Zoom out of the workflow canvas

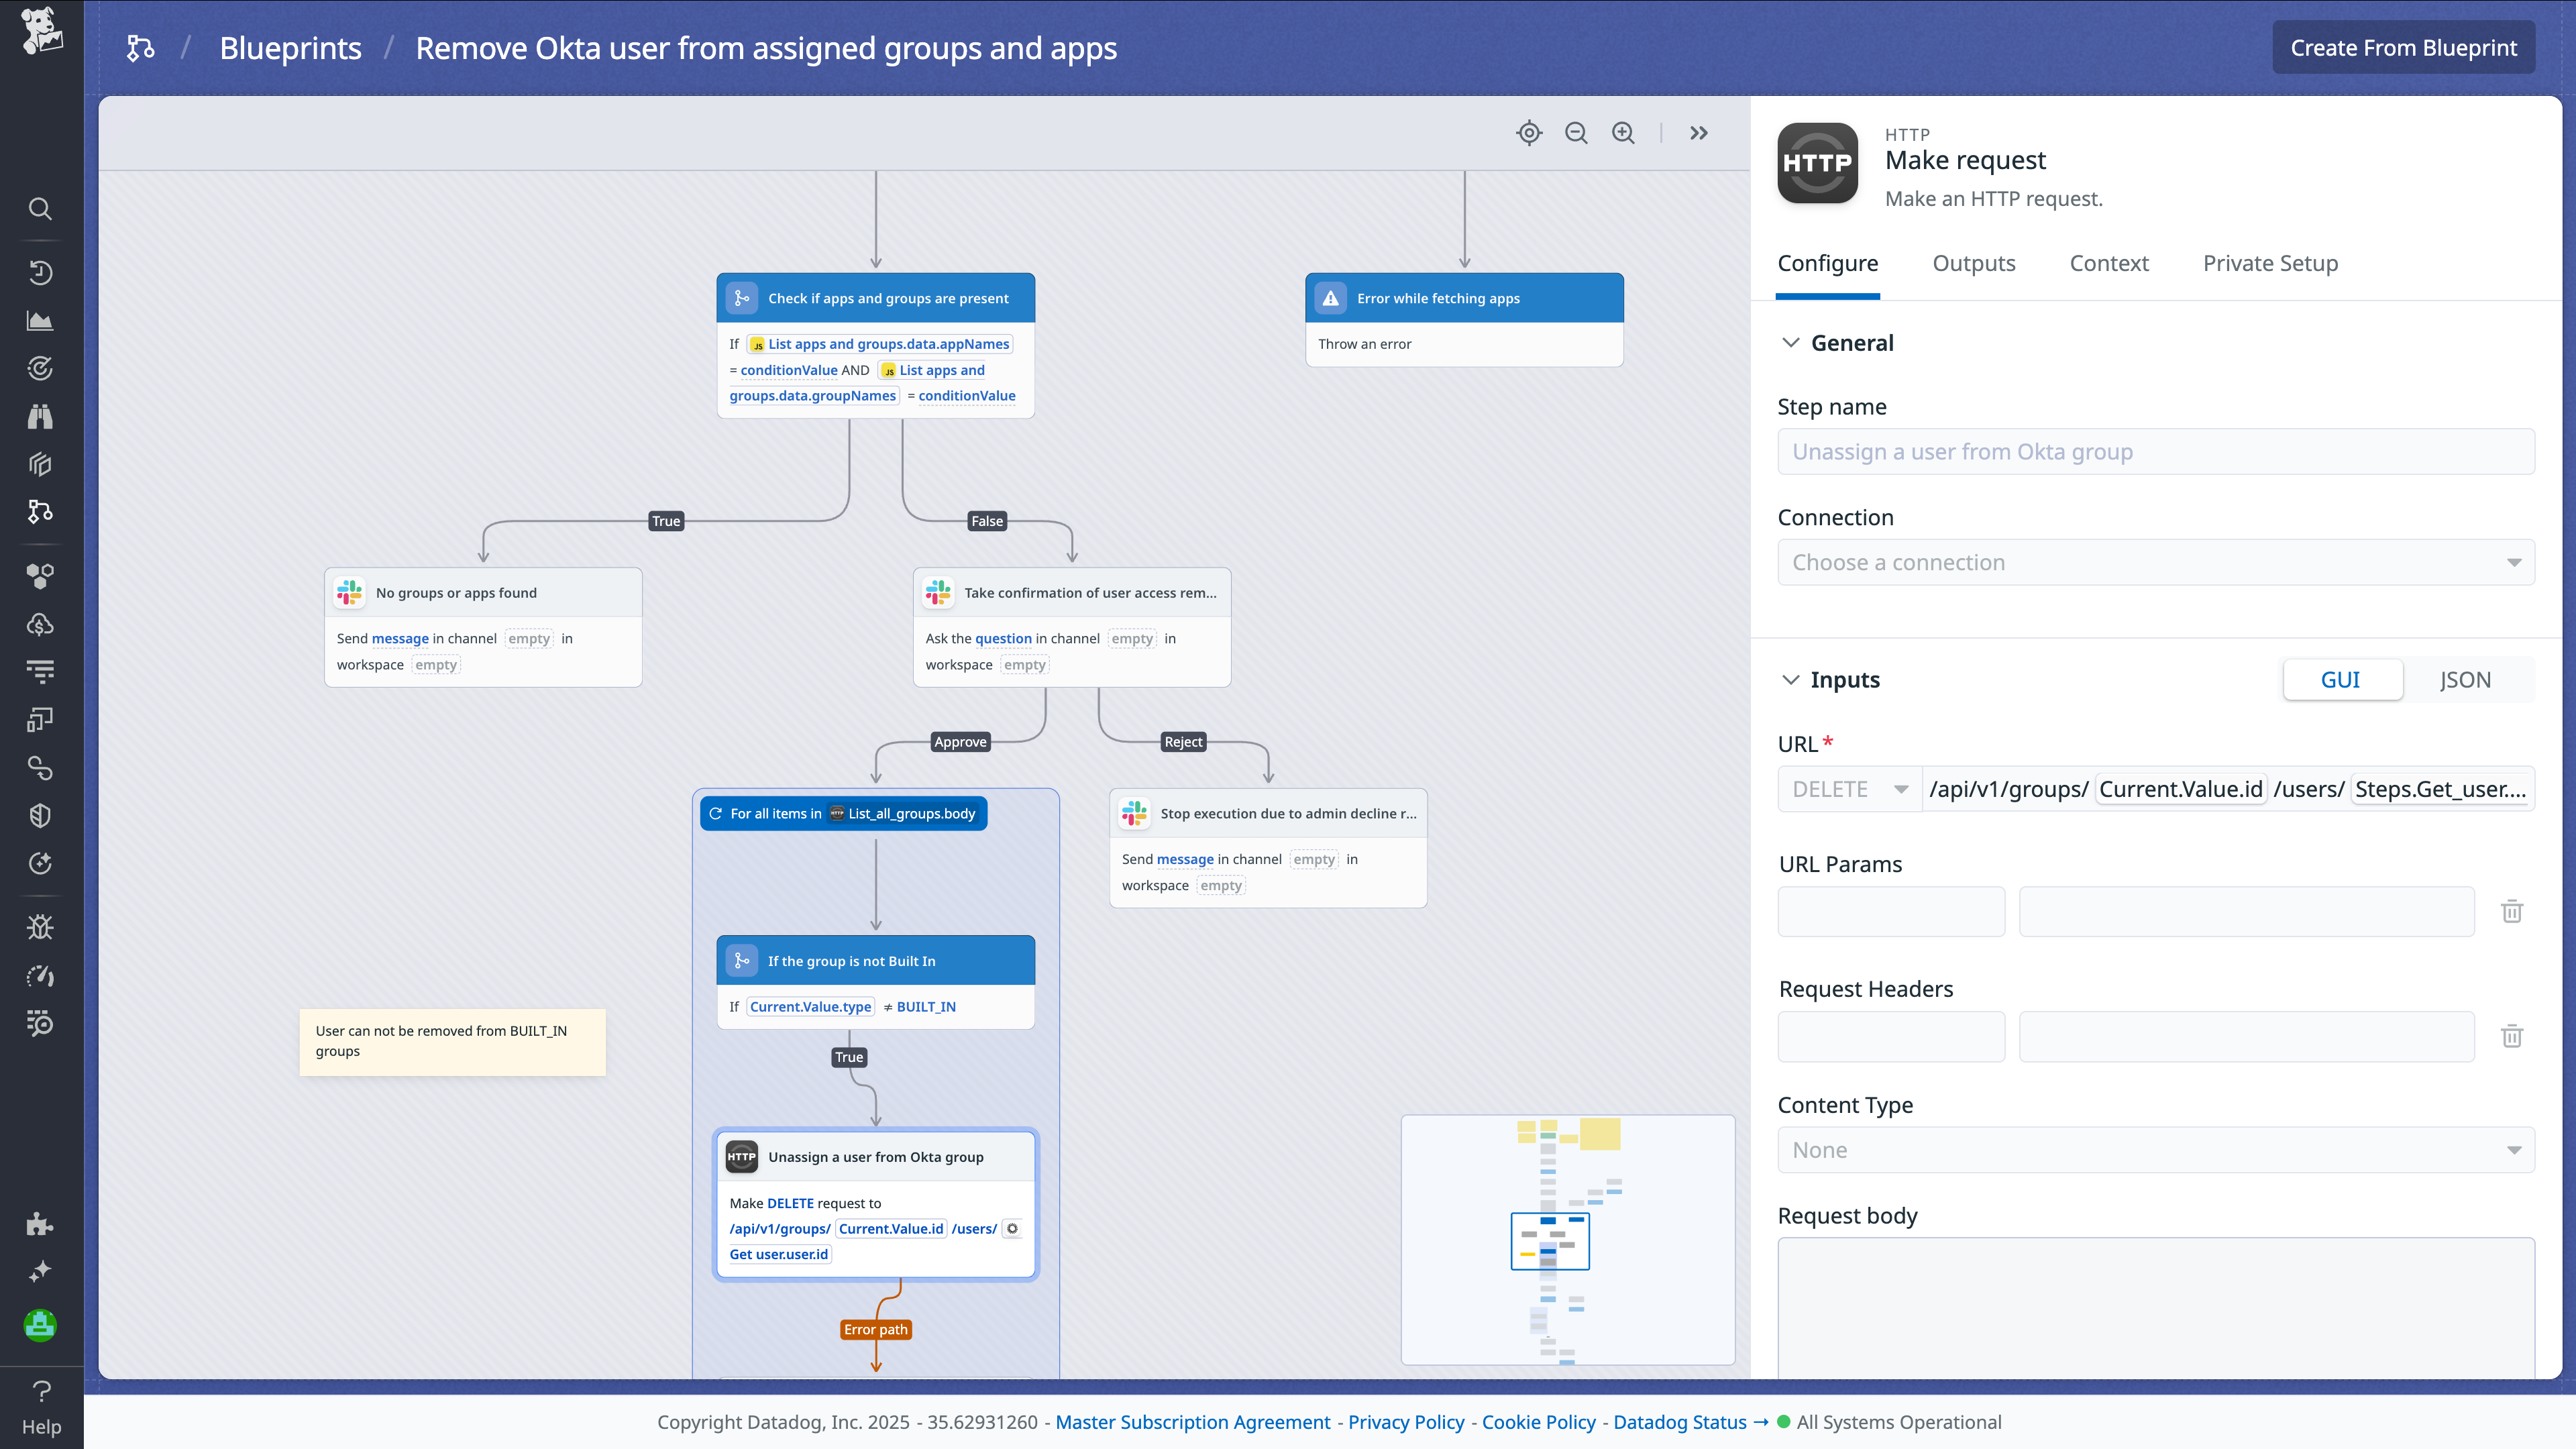point(1575,132)
